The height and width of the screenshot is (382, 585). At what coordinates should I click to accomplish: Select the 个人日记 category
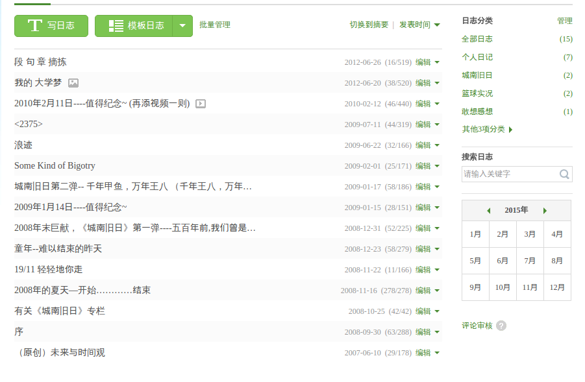point(477,57)
